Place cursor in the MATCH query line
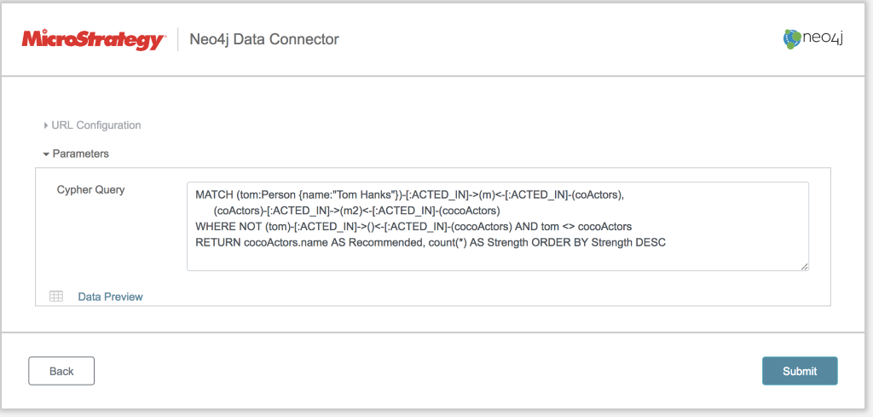The image size is (873, 417). [409, 194]
